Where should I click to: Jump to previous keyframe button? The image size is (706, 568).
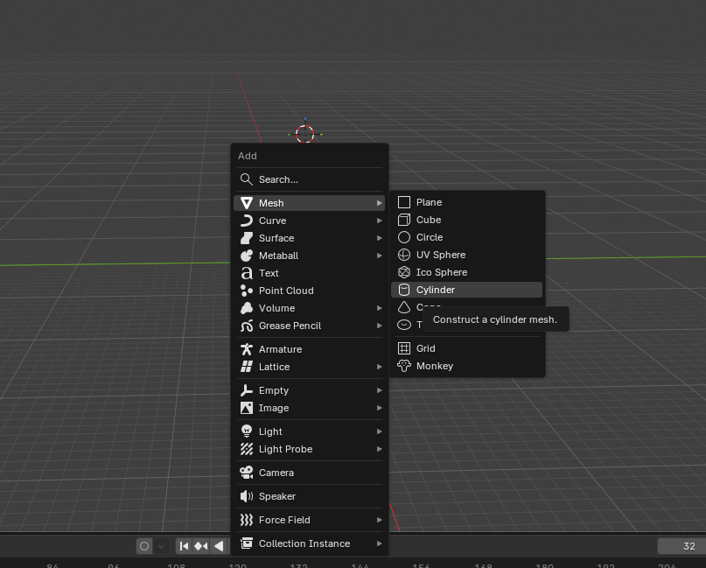tap(201, 546)
